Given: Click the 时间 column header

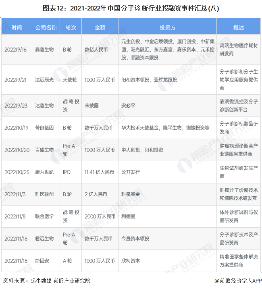Looking at the screenshot, I should coord(17,27).
